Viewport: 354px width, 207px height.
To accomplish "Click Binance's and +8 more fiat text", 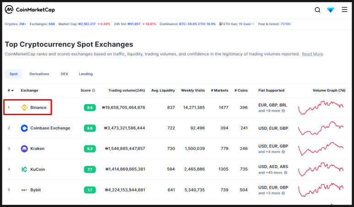I will click(x=269, y=111).
